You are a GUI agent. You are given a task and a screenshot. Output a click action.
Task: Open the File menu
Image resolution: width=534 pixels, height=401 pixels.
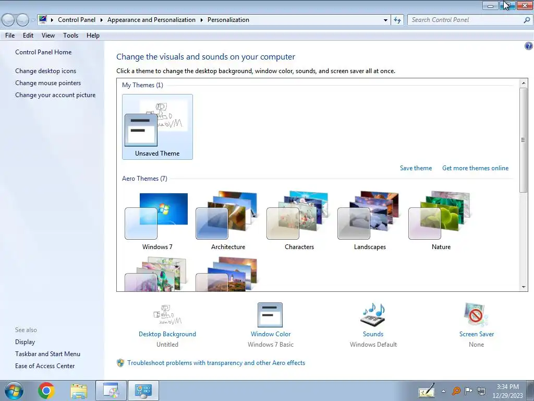[10, 36]
